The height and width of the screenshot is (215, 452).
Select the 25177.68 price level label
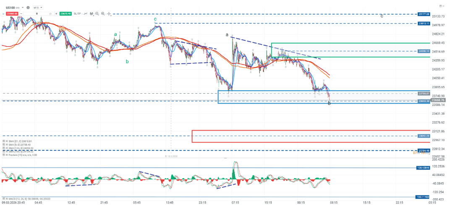click(x=424, y=14)
